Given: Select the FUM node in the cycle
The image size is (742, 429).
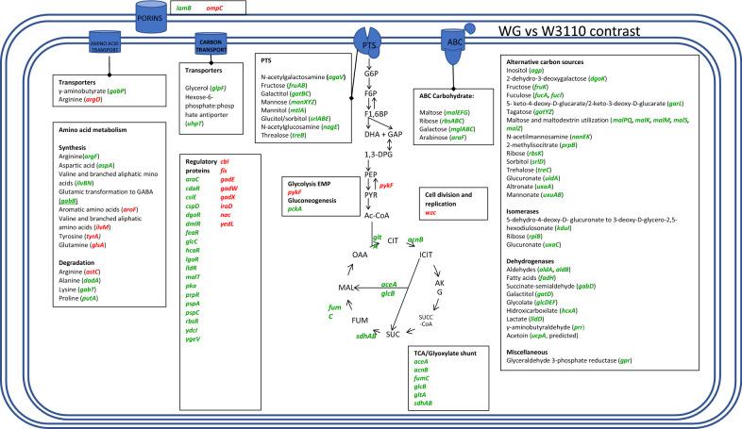Looking at the screenshot, I should point(360,321).
